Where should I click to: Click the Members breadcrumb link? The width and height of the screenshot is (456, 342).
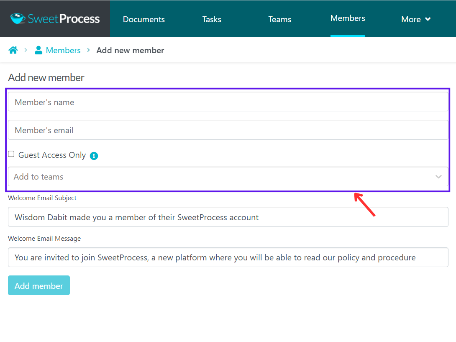[x=63, y=50]
